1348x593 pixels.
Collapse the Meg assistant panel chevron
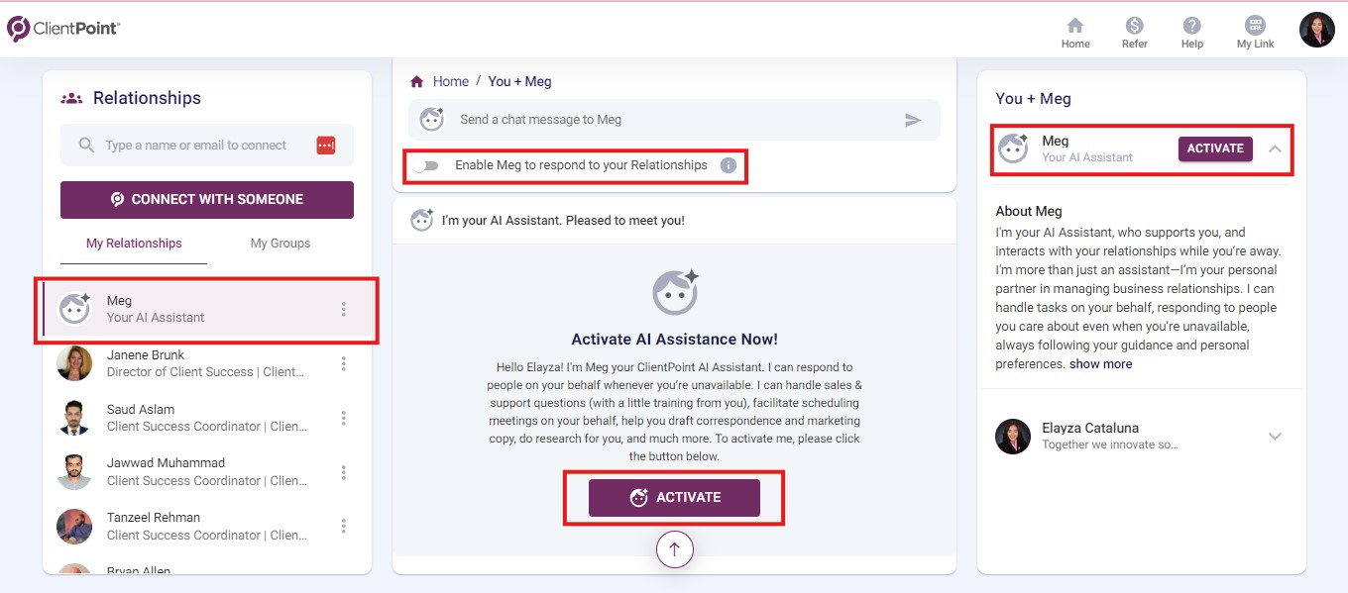(x=1276, y=147)
